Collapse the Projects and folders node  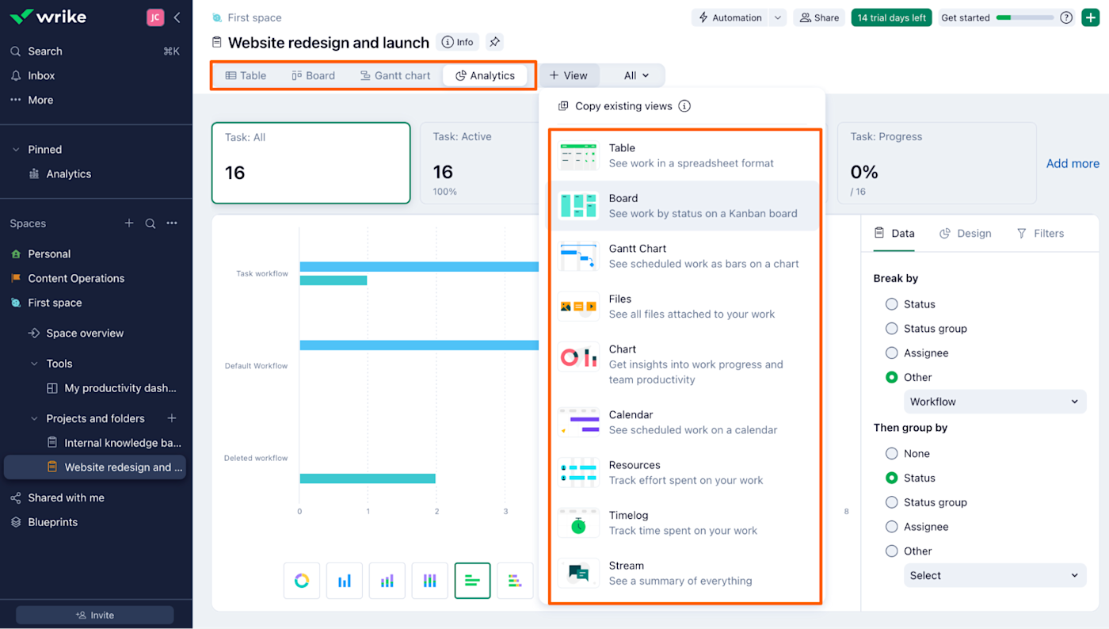point(34,418)
